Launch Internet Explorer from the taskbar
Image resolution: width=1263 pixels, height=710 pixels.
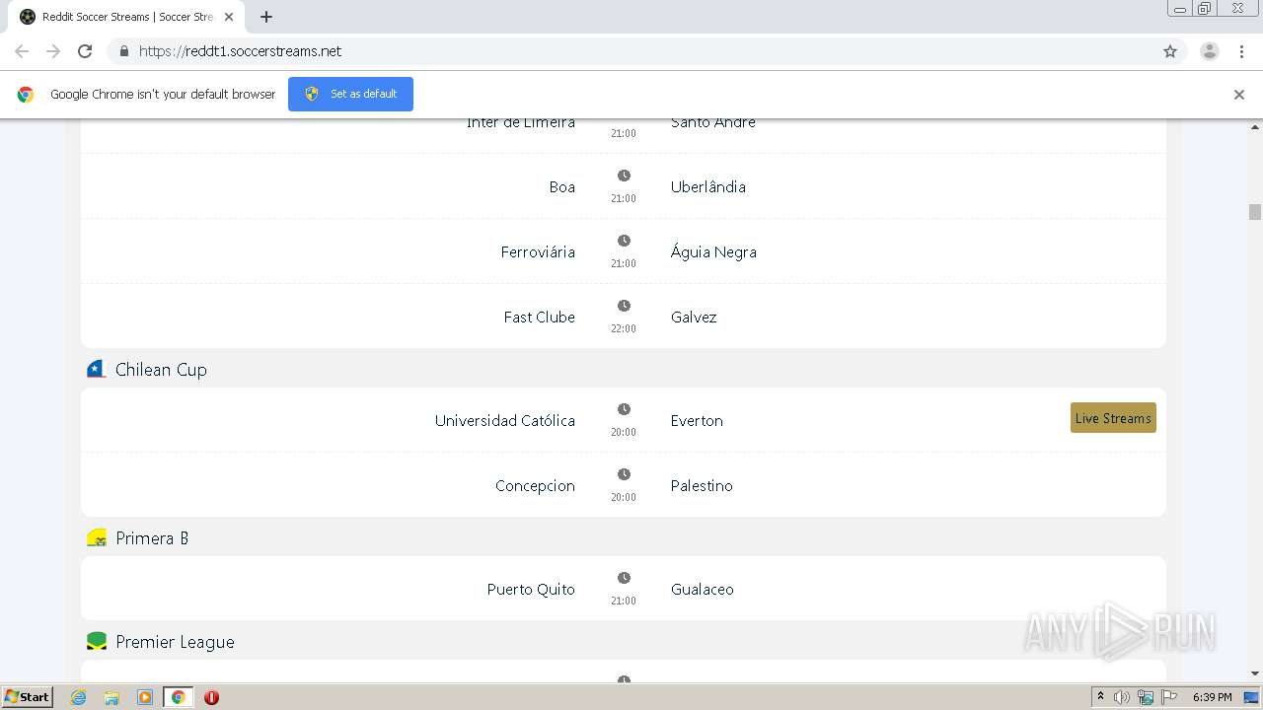tap(78, 697)
